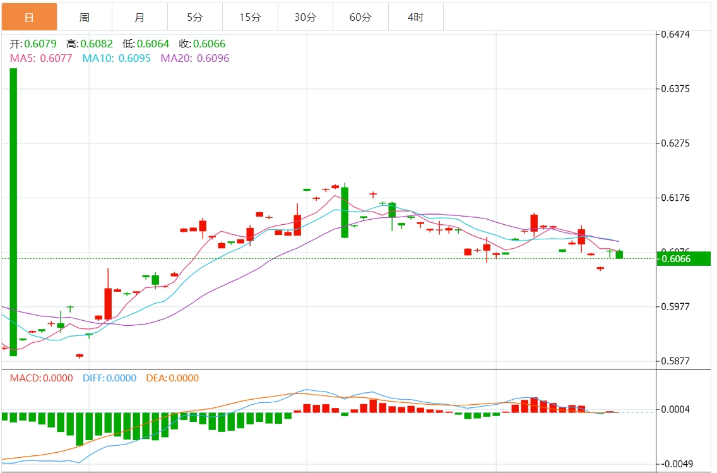Open the 60分 timeframe tab
717x473 pixels.
[x=361, y=17]
